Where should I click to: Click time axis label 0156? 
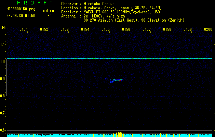[126, 29]
